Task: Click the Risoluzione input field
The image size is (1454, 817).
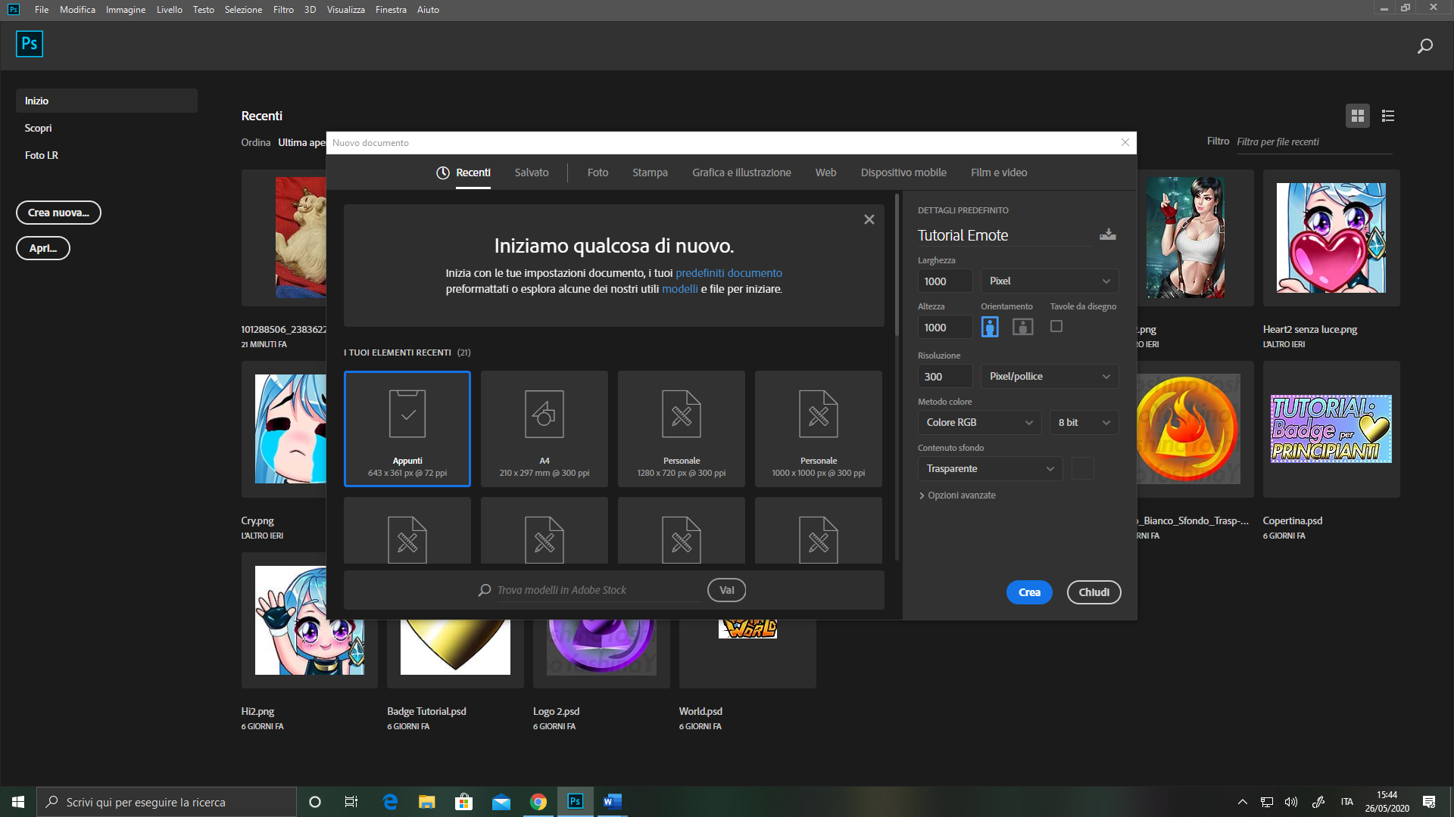Action: 945,376
